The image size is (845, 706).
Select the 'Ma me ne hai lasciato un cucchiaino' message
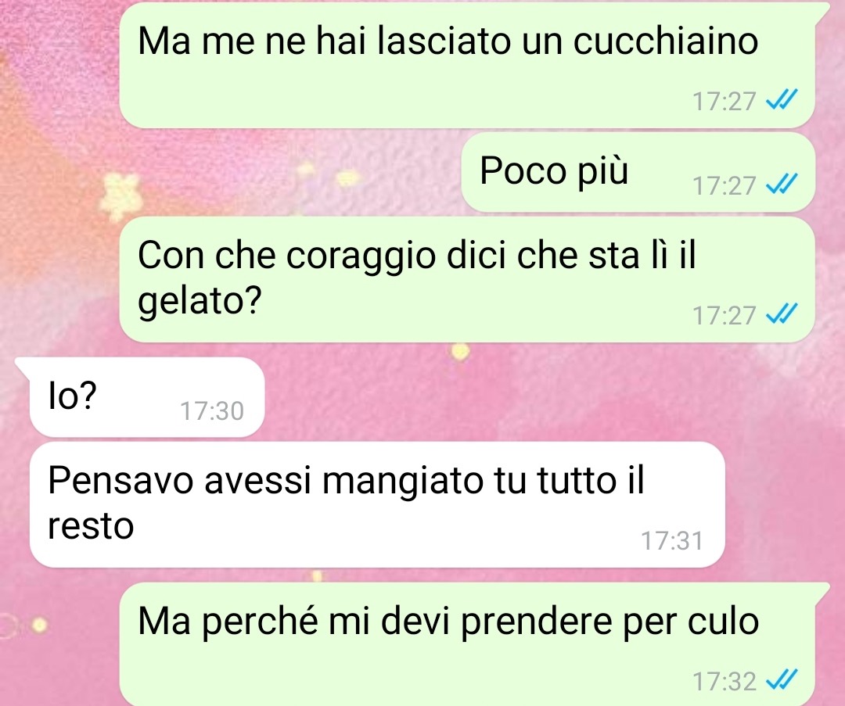[466, 65]
